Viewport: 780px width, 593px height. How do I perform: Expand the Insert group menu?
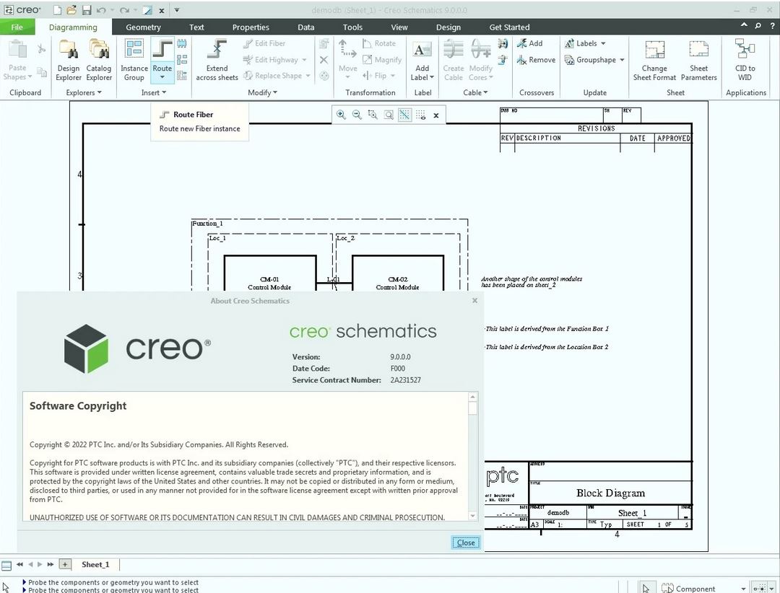click(153, 92)
